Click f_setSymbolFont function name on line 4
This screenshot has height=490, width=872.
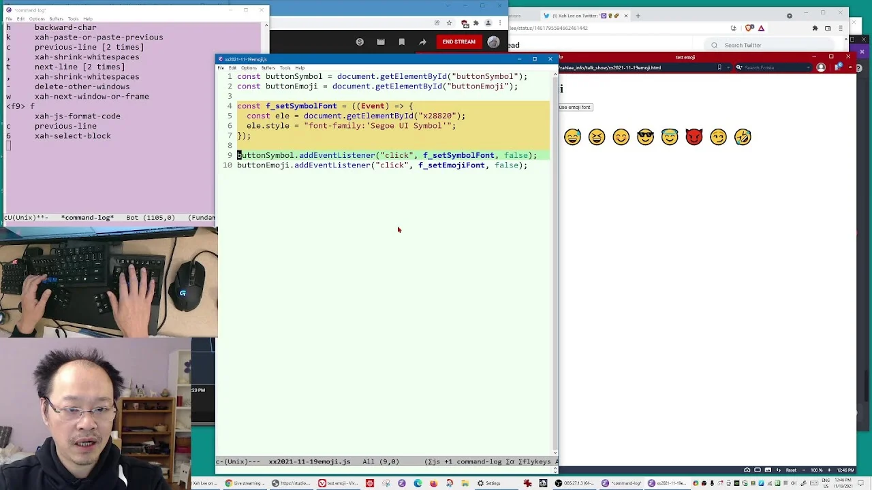tap(301, 106)
